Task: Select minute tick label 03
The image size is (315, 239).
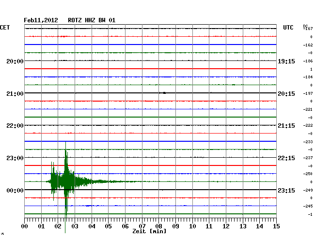Action: [x=75, y=226]
